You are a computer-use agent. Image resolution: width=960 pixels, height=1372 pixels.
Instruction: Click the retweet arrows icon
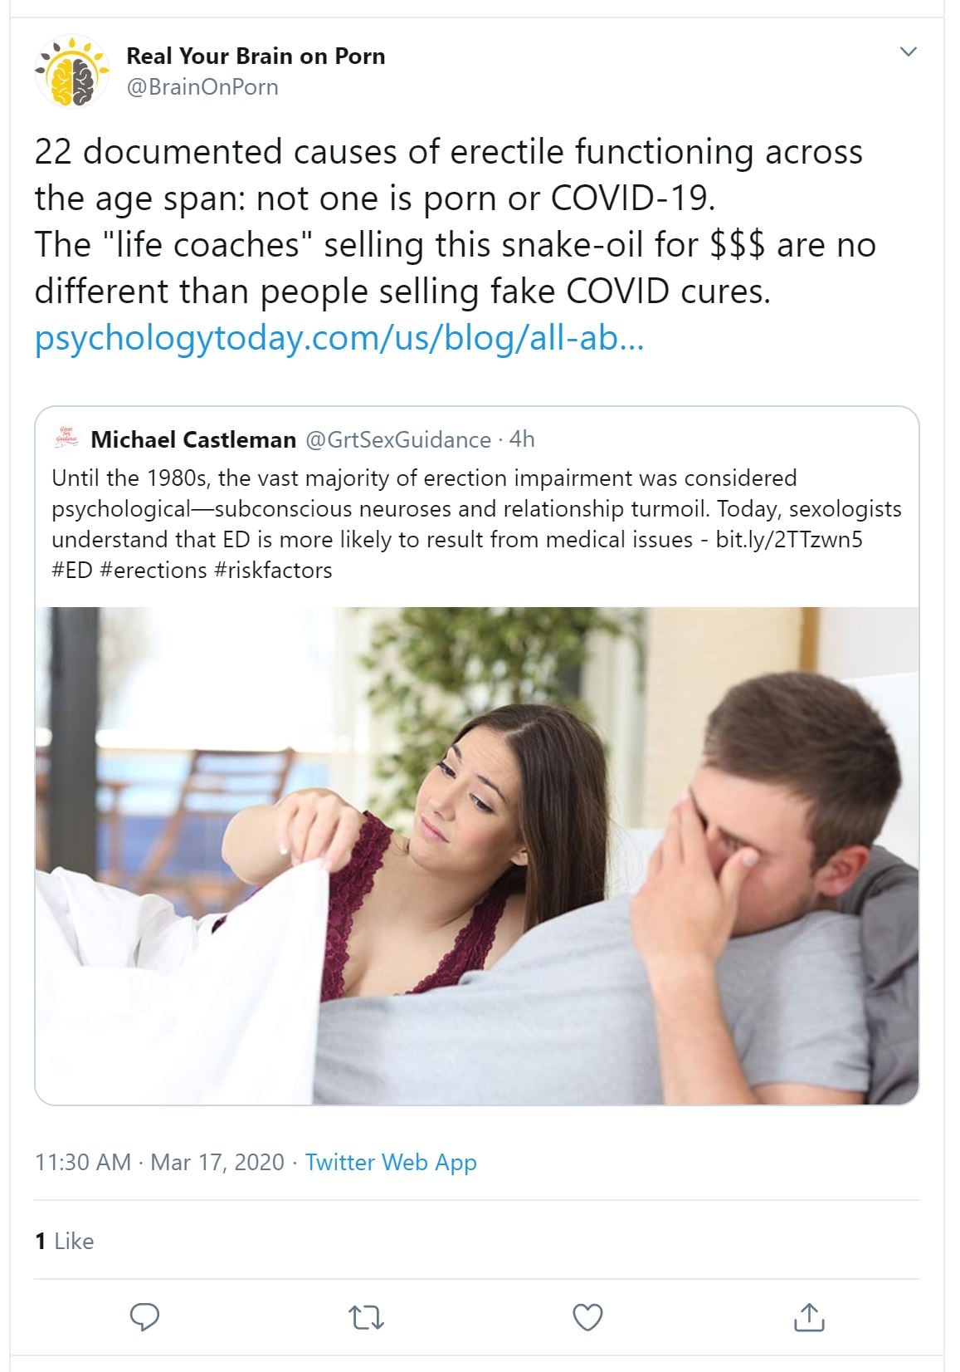click(x=366, y=1317)
